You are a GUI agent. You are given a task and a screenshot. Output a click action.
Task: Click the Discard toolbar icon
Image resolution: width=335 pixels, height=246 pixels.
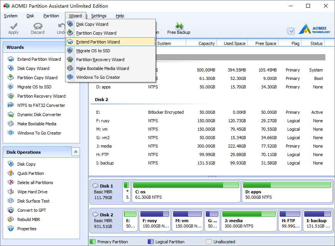click(38, 27)
